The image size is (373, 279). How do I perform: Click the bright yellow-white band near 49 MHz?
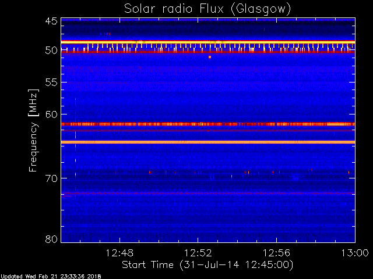pyautogui.click(x=208, y=42)
